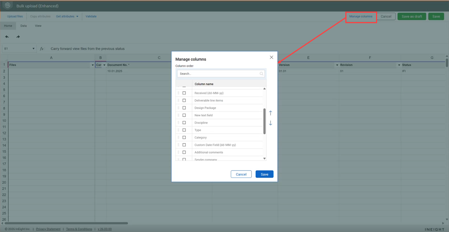The image size is (449, 232).
Task: Click the InEight logo icon
Action: 8,6
